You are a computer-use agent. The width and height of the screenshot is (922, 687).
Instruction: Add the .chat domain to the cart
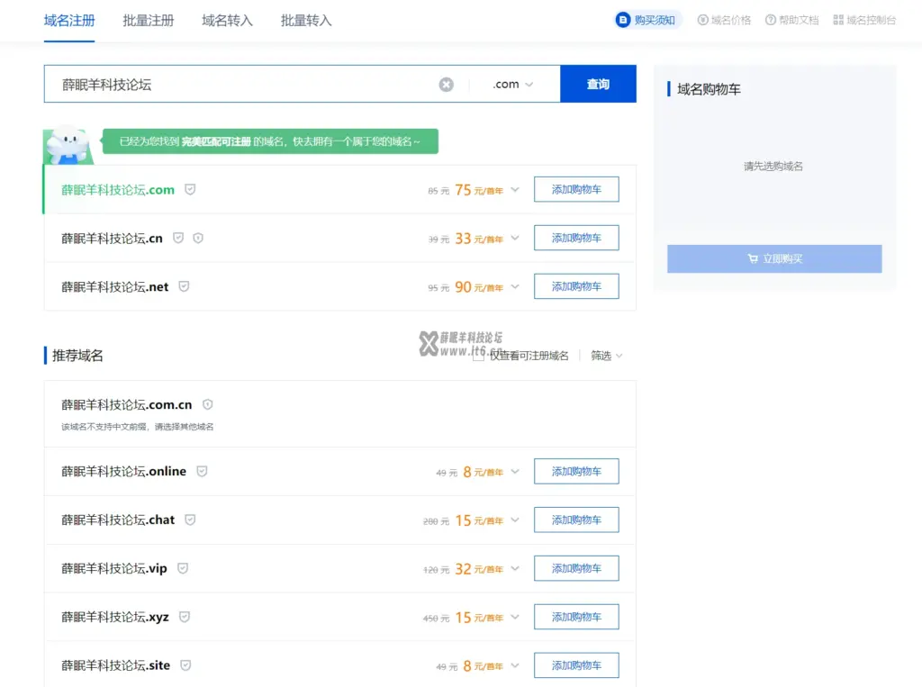click(x=576, y=520)
